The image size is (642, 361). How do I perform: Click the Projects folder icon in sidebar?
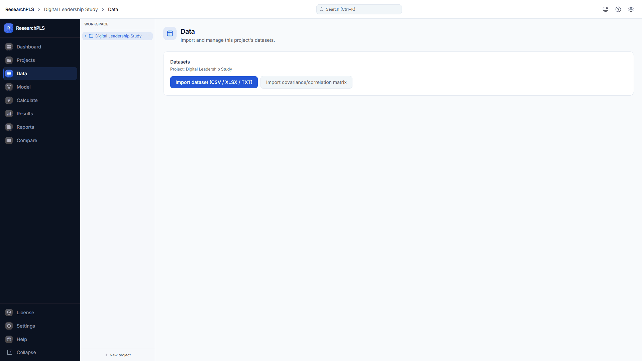pos(9,60)
